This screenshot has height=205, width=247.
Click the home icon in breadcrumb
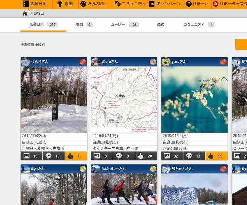(25, 13)
